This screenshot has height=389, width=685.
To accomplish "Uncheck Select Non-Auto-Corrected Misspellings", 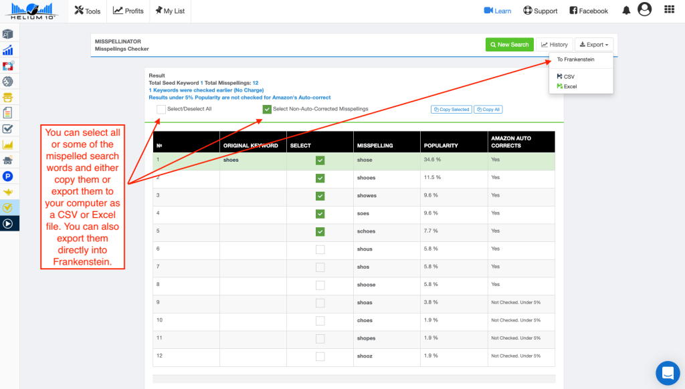I will [x=268, y=109].
